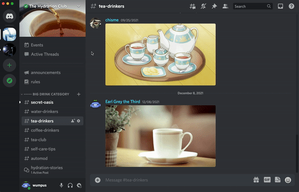Click search magnifier icon
The width and height of the screenshot is (299, 192).
click(269, 6)
